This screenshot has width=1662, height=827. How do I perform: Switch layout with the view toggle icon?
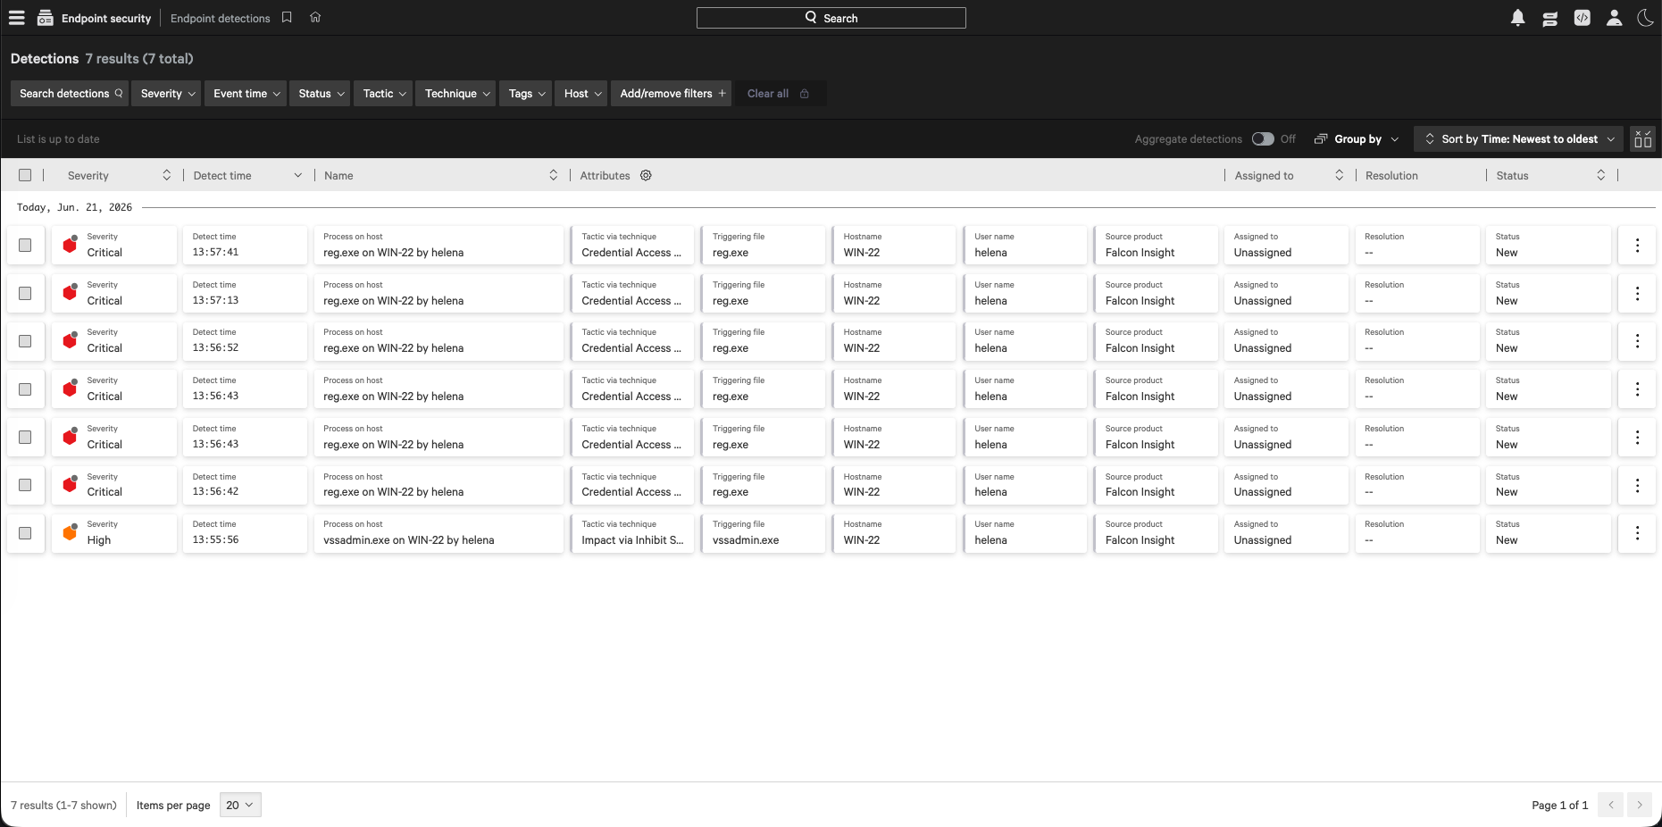pos(1642,139)
